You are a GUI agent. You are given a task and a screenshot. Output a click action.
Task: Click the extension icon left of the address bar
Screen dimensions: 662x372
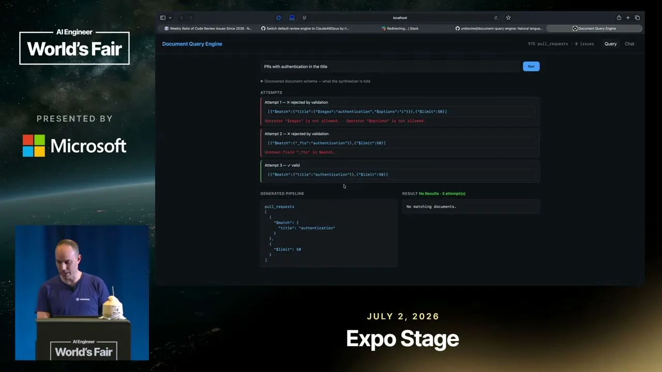304,18
